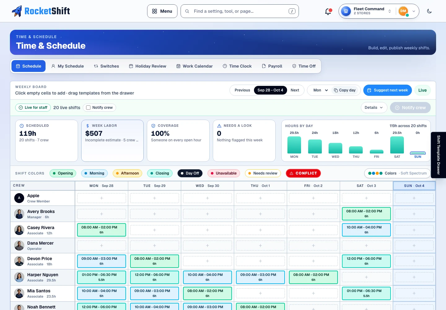The image size is (446, 310).
Task: Open the Time Clock tab
Action: pyautogui.click(x=237, y=66)
